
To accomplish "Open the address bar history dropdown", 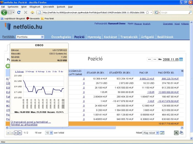I will point(151,13).
